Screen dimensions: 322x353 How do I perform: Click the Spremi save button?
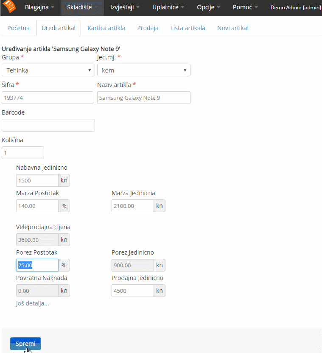coord(25,344)
